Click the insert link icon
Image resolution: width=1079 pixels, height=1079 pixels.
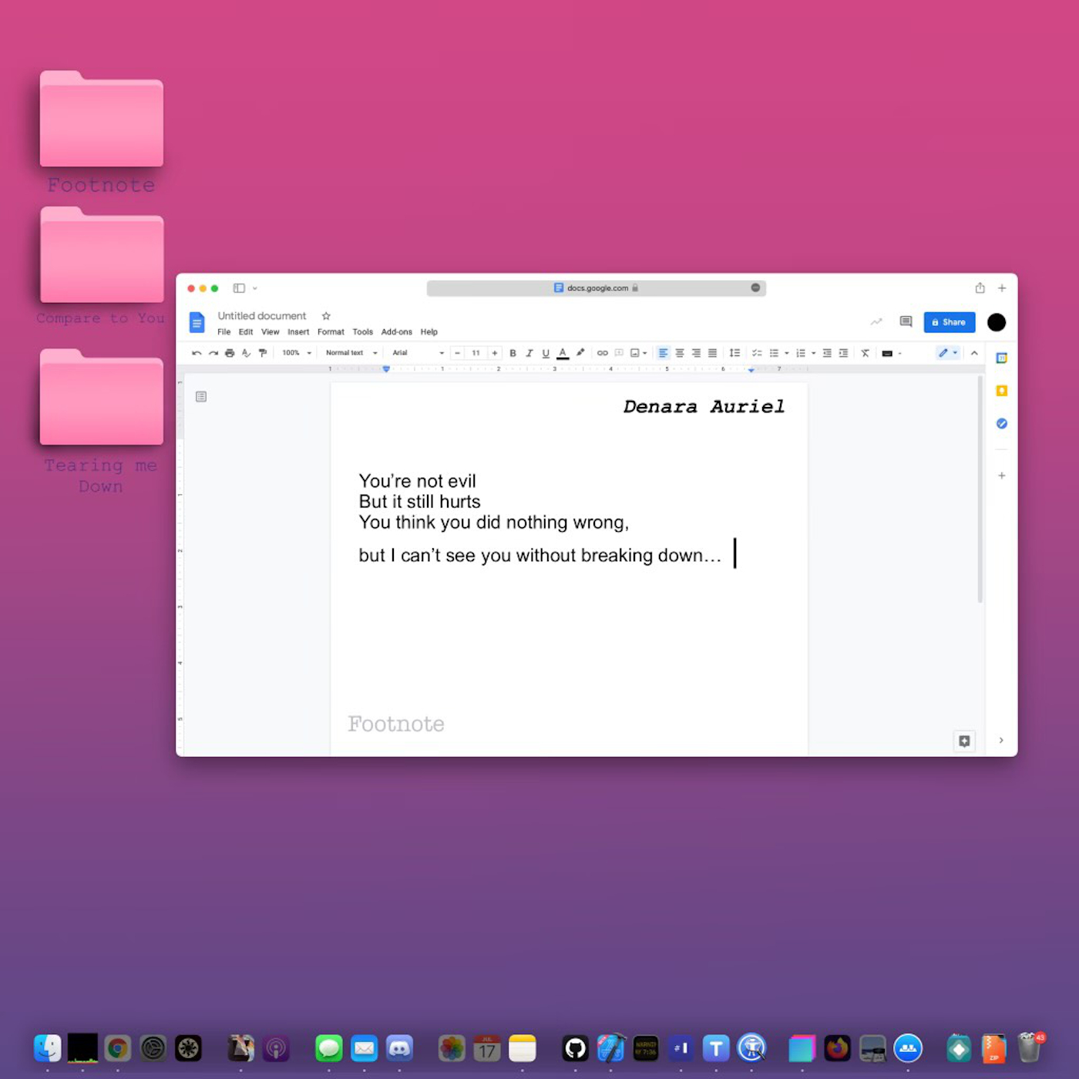(602, 353)
